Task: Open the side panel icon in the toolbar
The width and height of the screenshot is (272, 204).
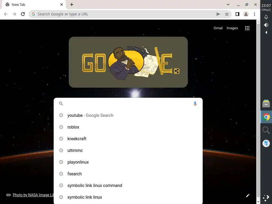Action: (237, 14)
